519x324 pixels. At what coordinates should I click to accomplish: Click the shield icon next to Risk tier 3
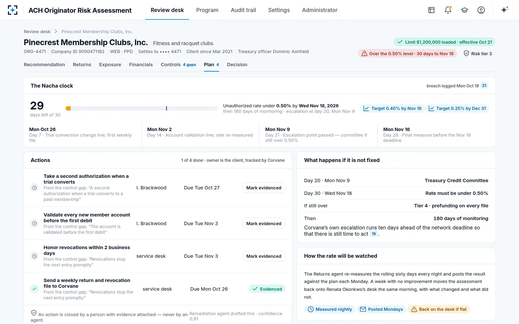(x=466, y=53)
